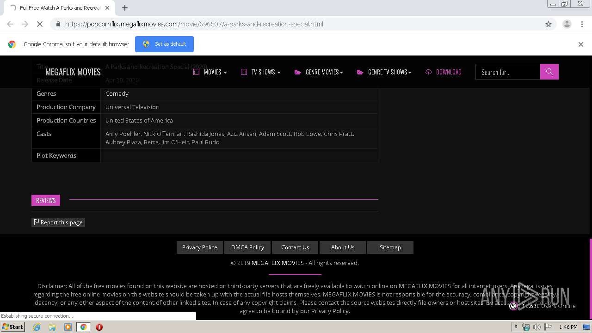Open the Windows Start menu
Screen dimensions: 592x333
coord(13,327)
